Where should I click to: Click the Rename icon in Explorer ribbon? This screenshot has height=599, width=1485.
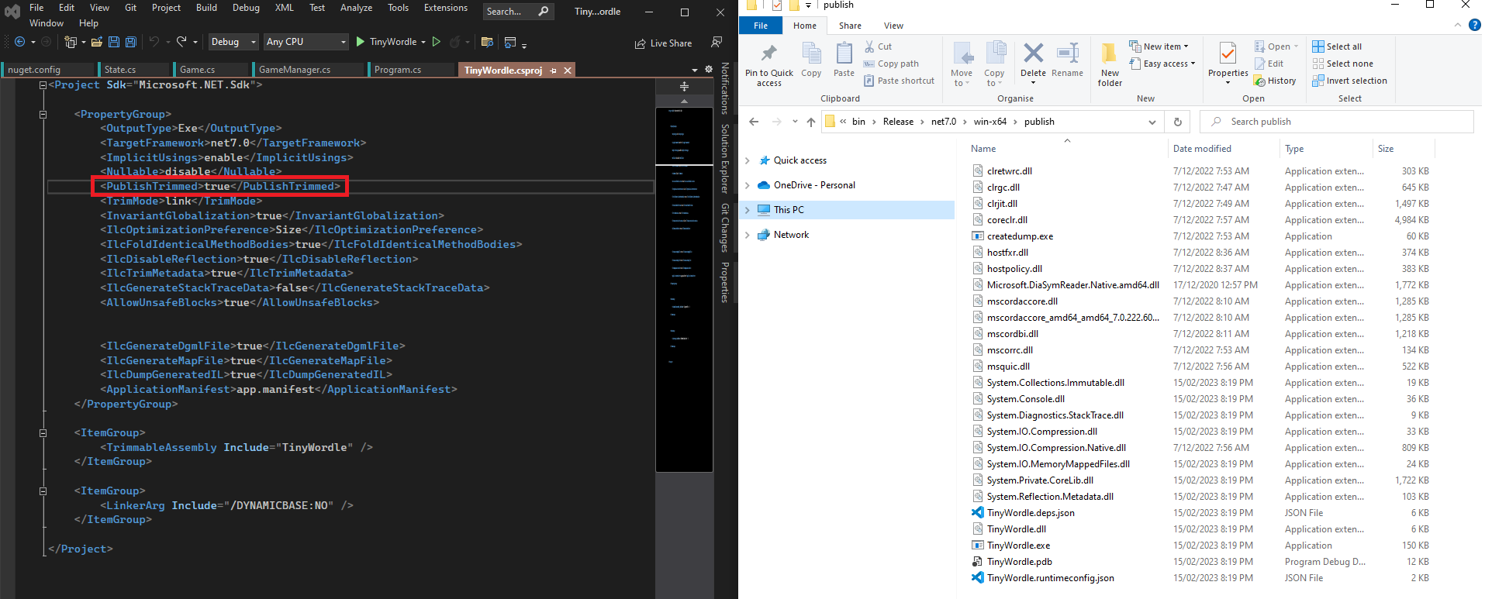click(x=1068, y=60)
